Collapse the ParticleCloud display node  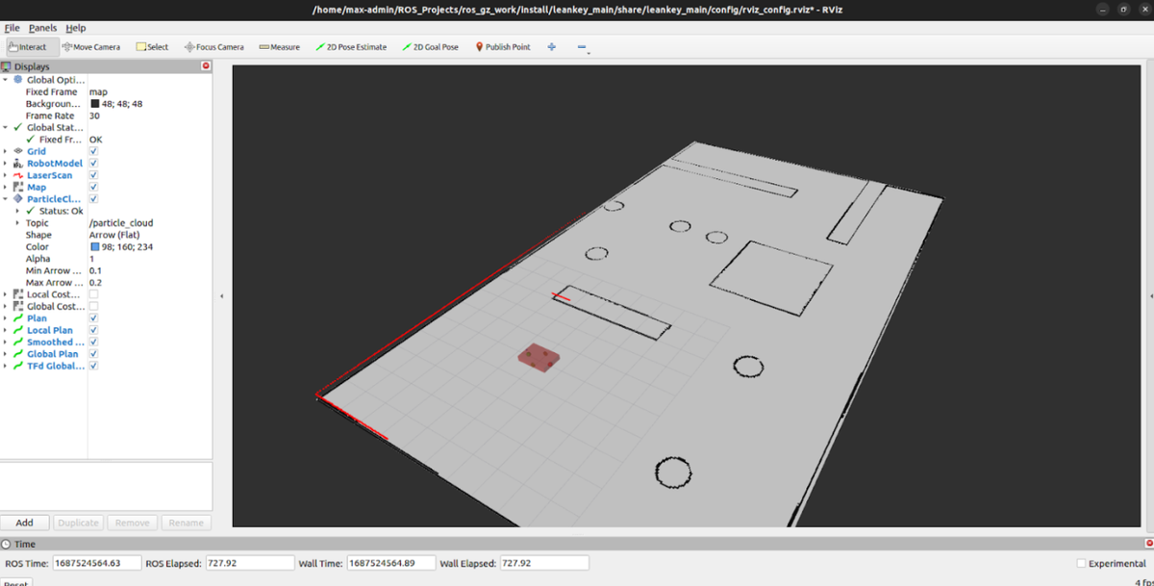point(5,199)
